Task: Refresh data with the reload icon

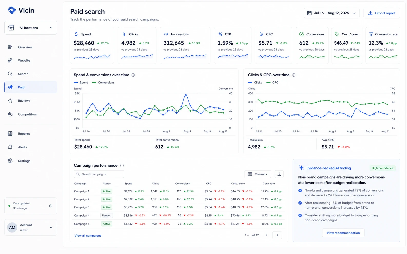Action: [51, 206]
